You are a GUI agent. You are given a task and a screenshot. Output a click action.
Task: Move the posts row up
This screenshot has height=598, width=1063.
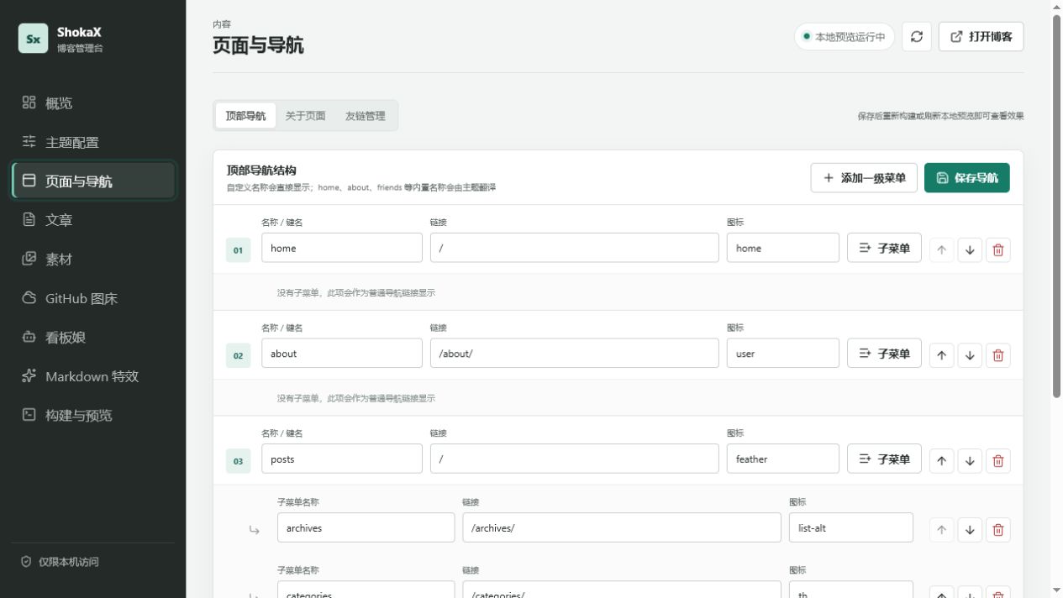(x=941, y=460)
